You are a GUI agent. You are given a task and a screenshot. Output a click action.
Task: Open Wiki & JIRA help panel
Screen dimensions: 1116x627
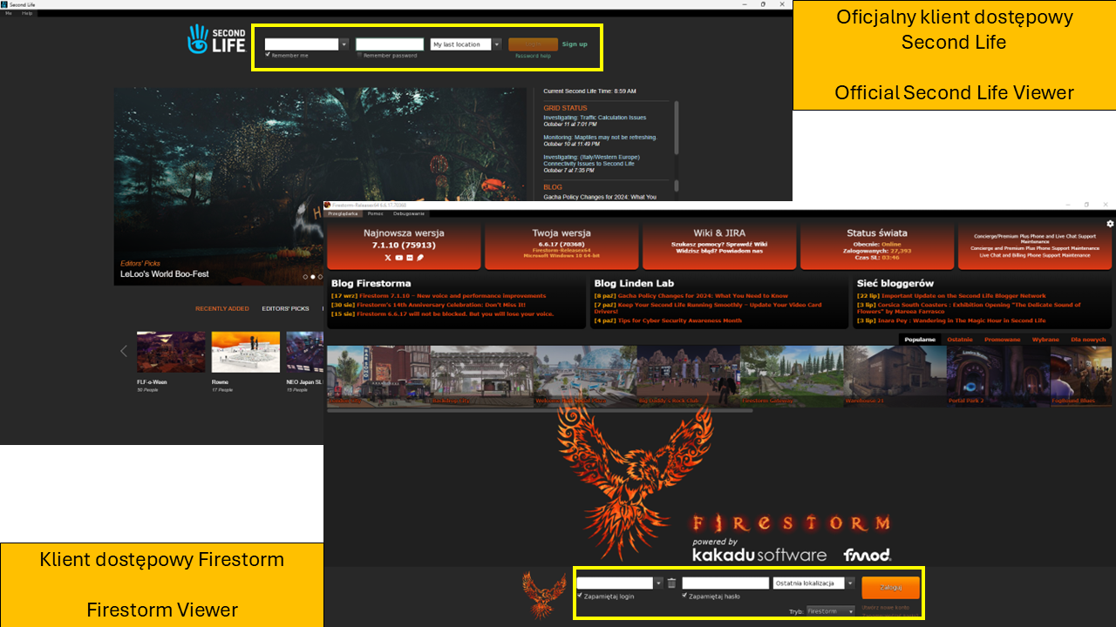718,246
